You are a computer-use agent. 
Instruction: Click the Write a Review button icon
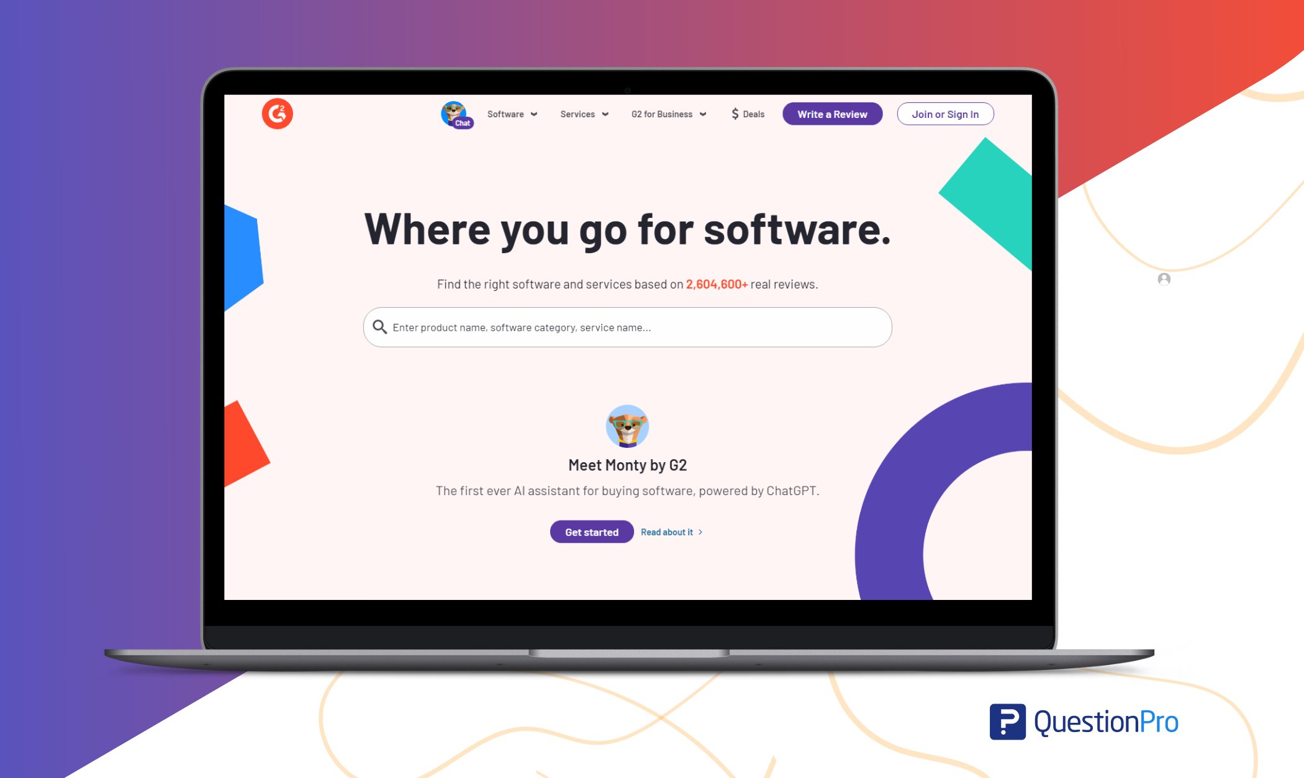tap(831, 113)
